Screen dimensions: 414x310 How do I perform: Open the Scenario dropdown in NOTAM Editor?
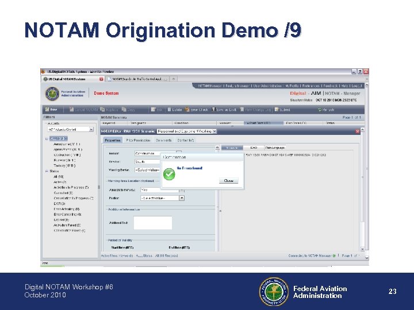(x=187, y=131)
